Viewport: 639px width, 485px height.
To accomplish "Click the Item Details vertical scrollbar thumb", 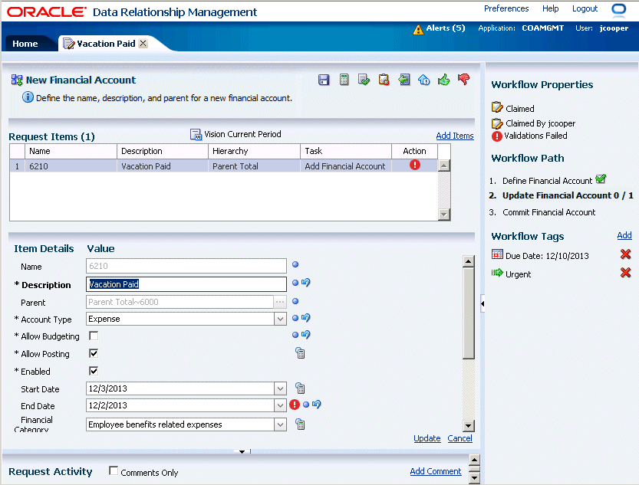I will coord(469,313).
